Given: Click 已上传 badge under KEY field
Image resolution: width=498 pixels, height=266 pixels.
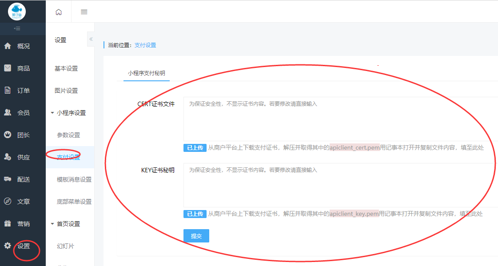Looking at the screenshot, I should pyautogui.click(x=195, y=214).
